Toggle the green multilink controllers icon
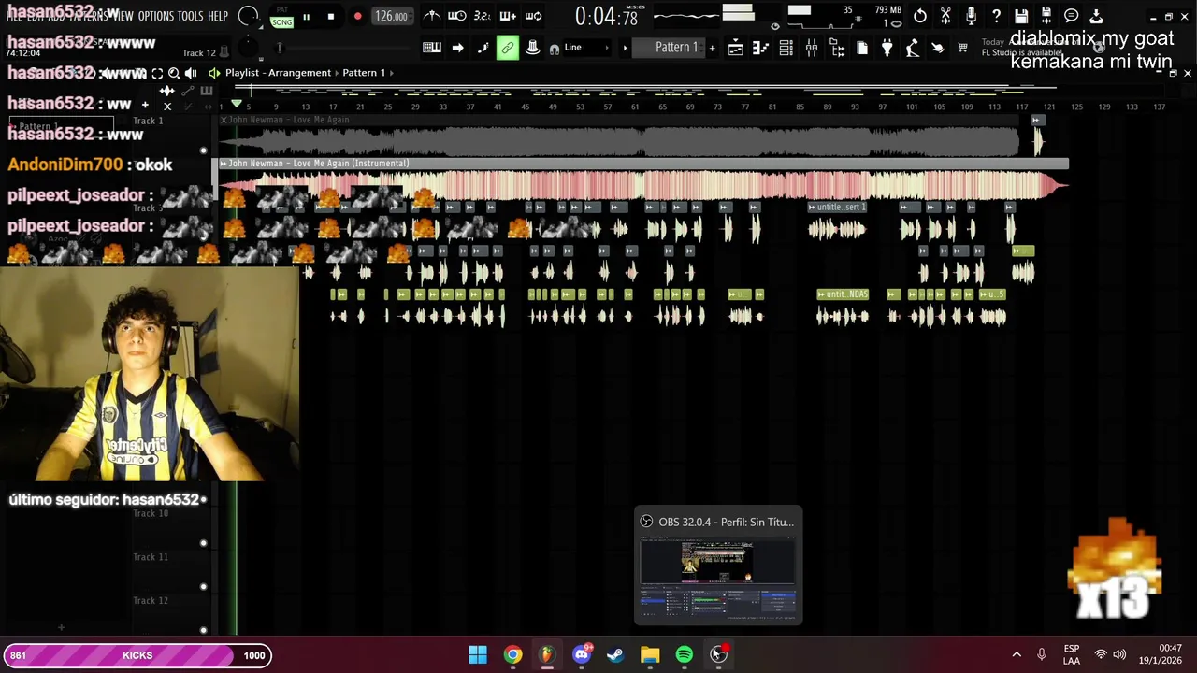1197x673 pixels. 508,48
